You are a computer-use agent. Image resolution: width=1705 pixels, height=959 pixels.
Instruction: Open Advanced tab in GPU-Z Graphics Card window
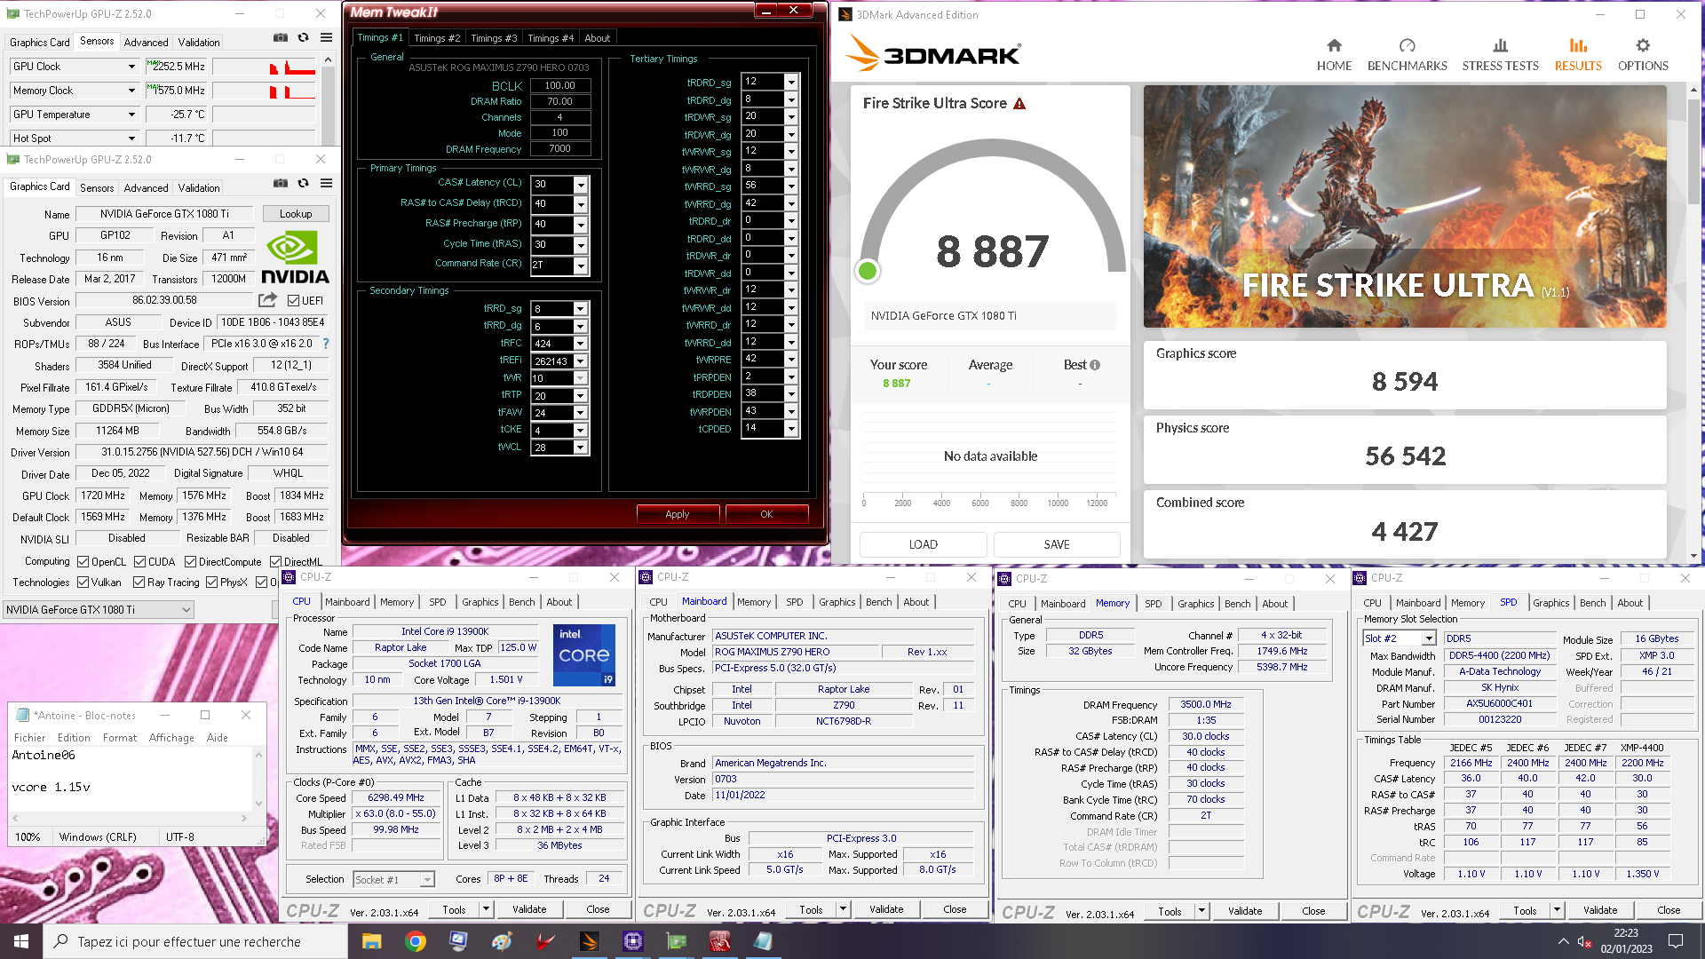click(146, 188)
